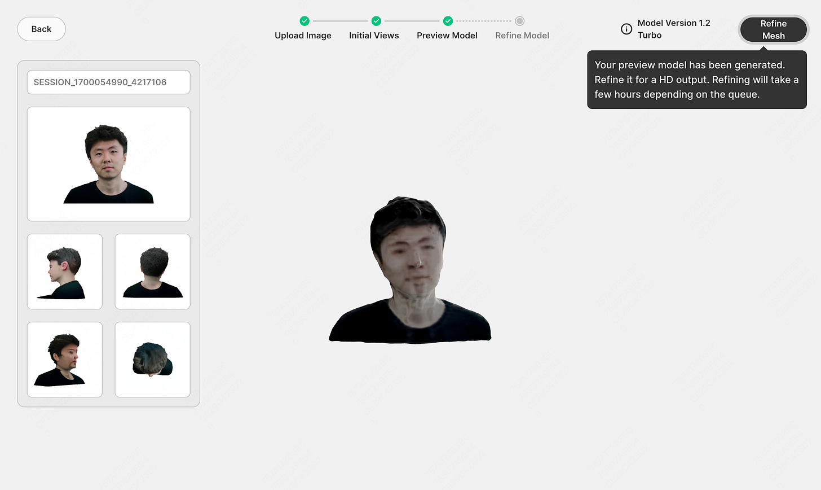Click the Back button
Image resolution: width=821 pixels, height=490 pixels.
point(41,28)
